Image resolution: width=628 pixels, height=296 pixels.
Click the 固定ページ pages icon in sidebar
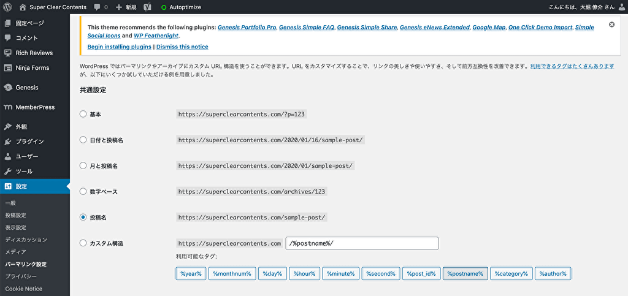[x=7, y=23]
